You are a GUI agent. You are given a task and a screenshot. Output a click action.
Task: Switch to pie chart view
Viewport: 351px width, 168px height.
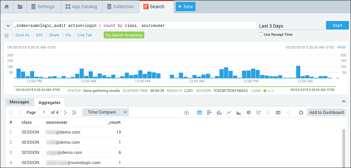pos(249,113)
